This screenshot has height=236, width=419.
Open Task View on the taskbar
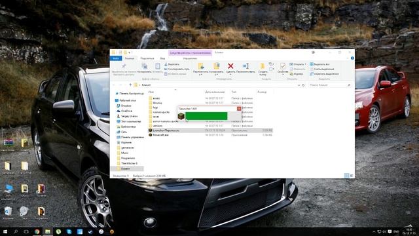point(26,231)
